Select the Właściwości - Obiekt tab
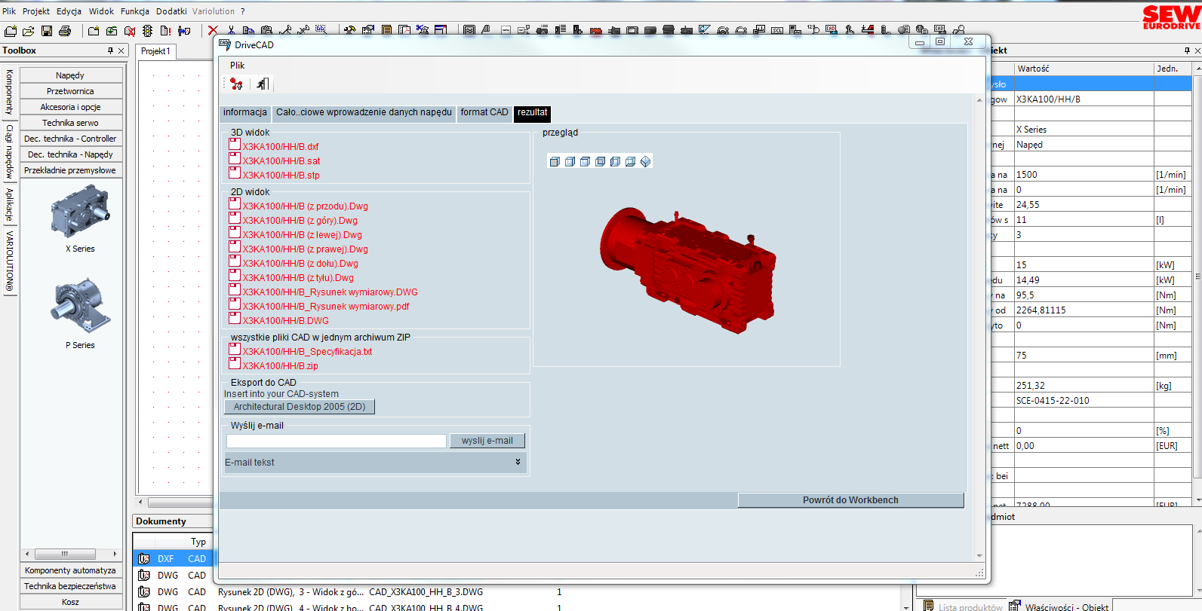Image resolution: width=1202 pixels, height=611 pixels. [x=1059, y=606]
